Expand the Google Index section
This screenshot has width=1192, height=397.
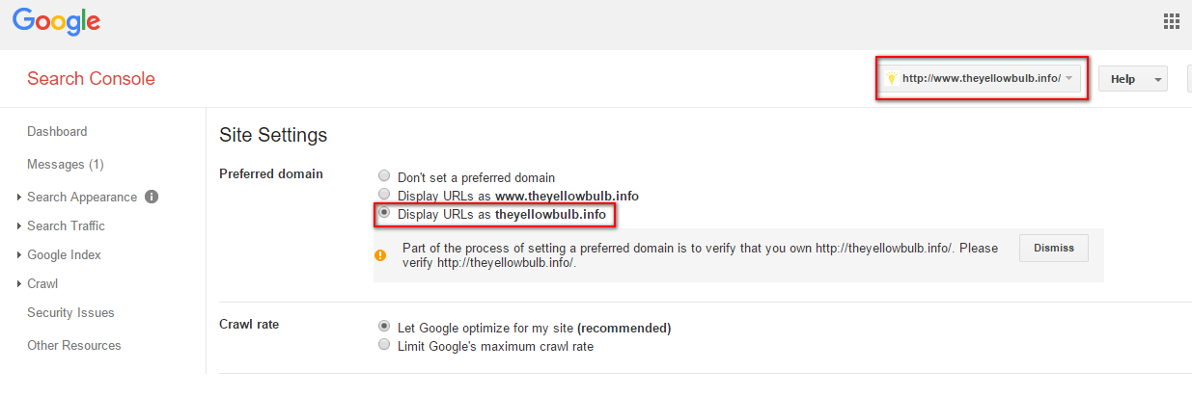[x=64, y=254]
